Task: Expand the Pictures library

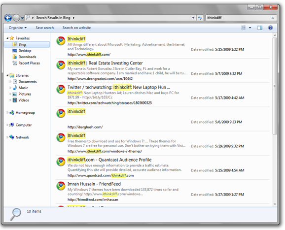Action: (x=10, y=94)
